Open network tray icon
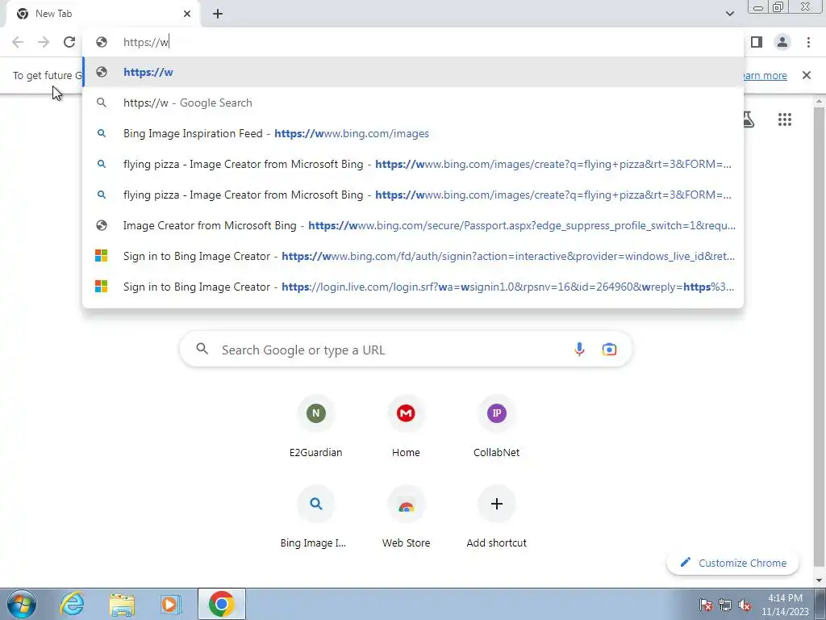This screenshot has width=826, height=620. 725,605
